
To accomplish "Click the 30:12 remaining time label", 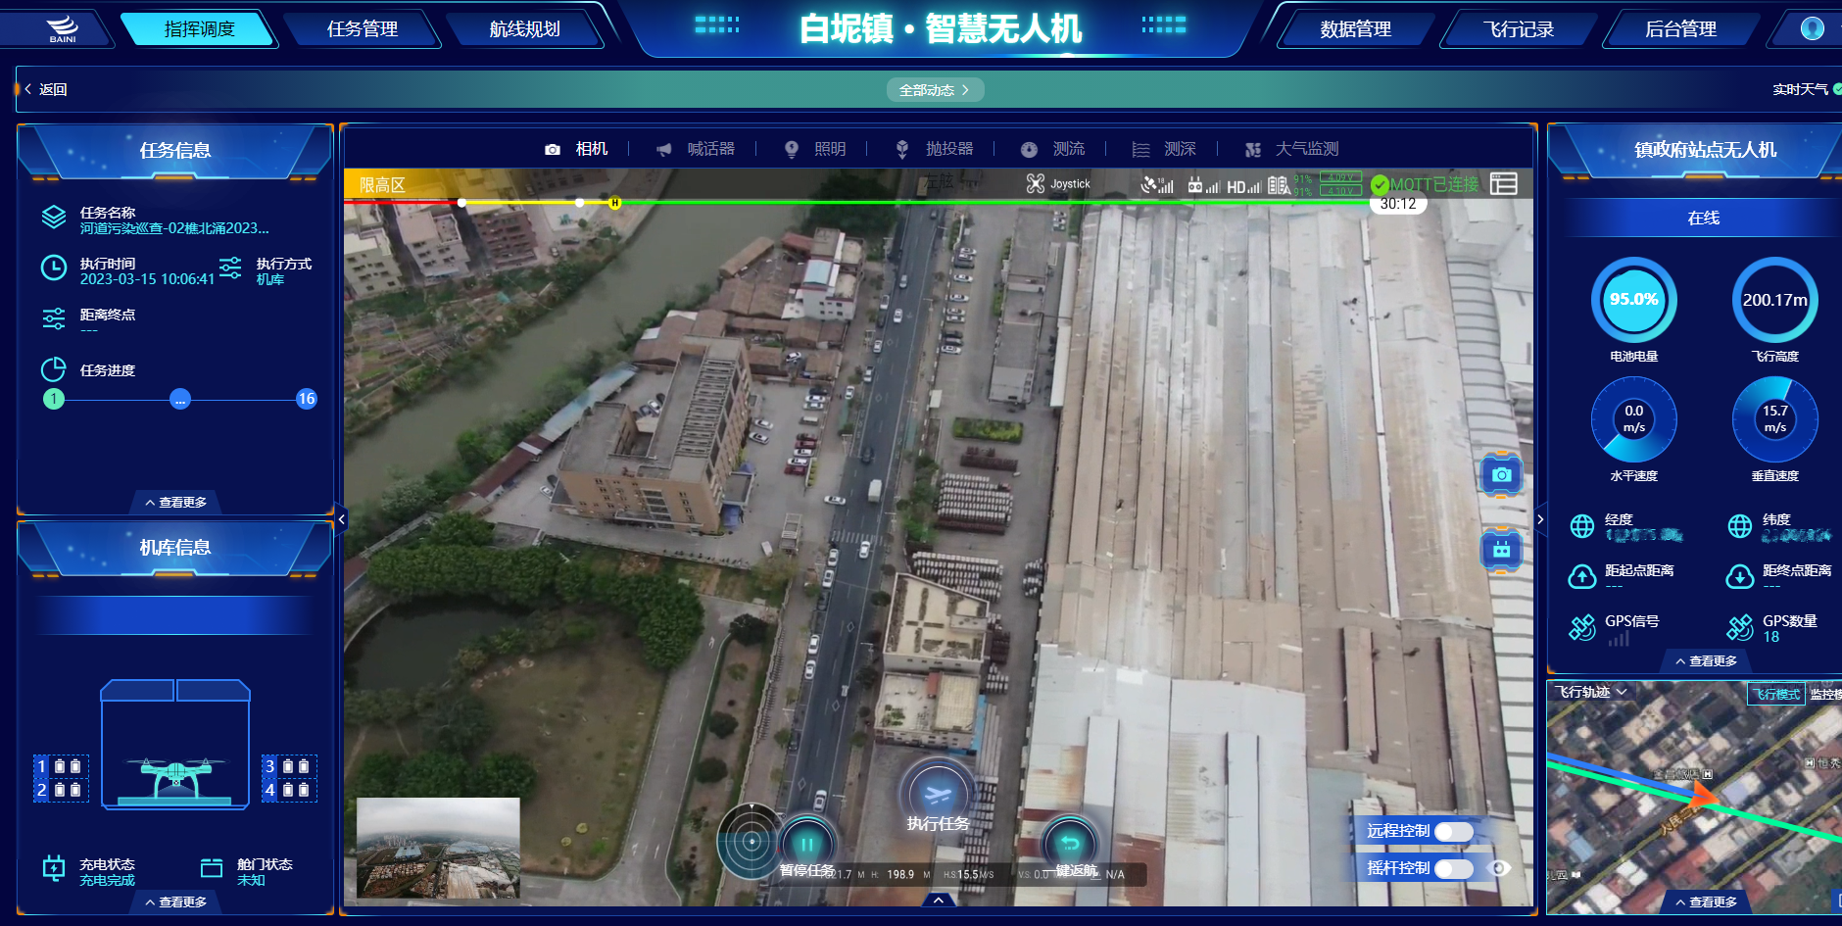I will pyautogui.click(x=1398, y=204).
